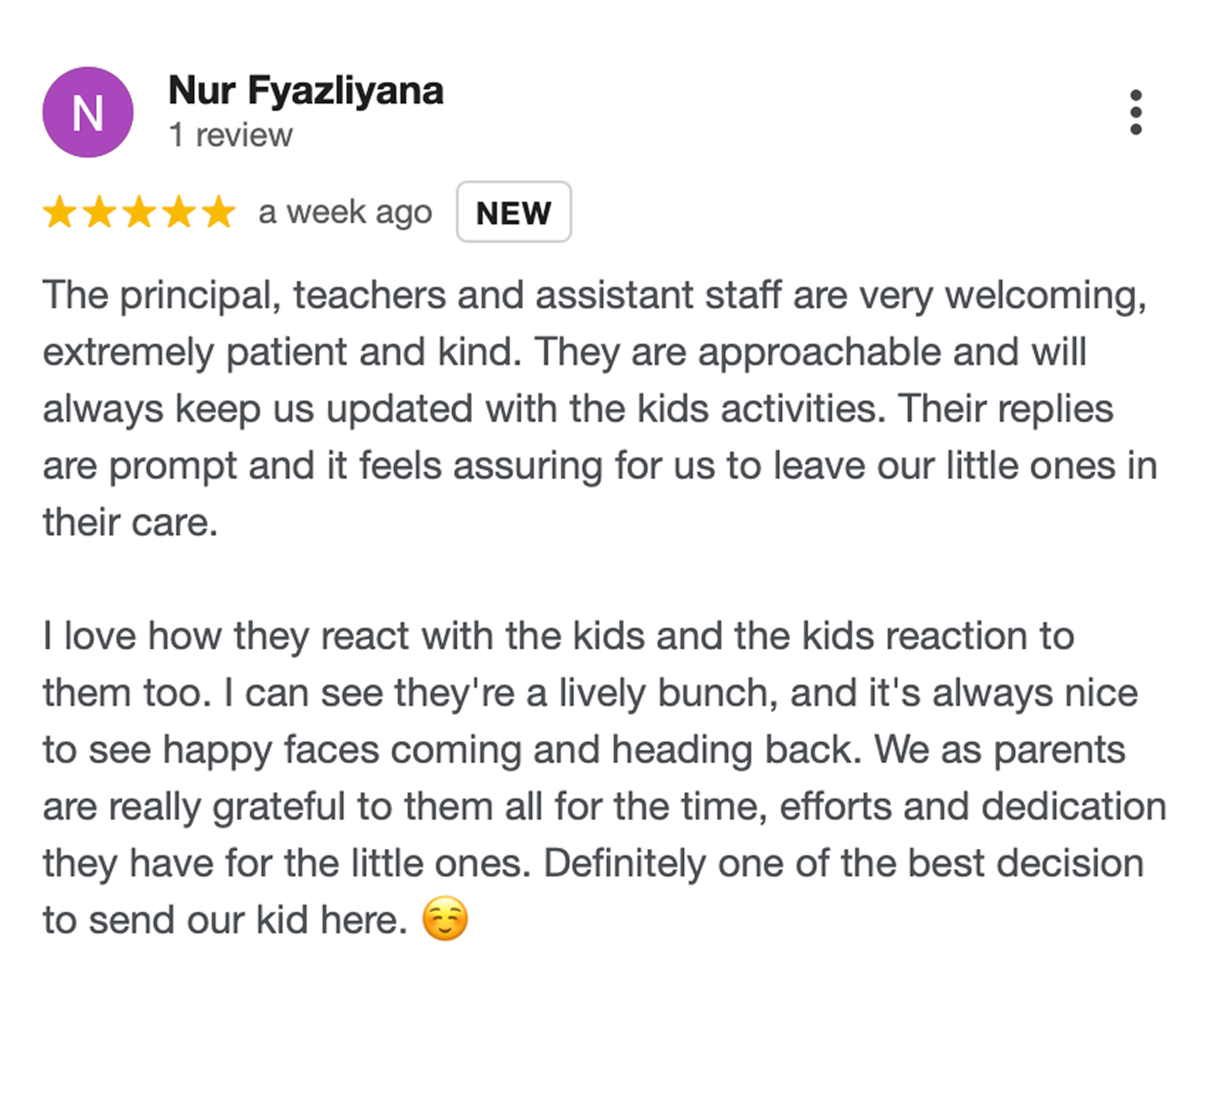
Task: Click the line starting "extremely patient and kind"
Action: coord(564,352)
